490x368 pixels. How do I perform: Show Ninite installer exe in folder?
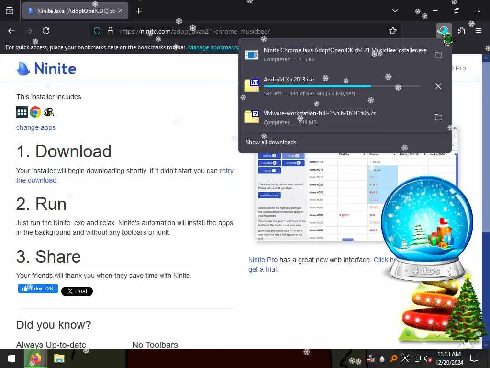coord(438,55)
